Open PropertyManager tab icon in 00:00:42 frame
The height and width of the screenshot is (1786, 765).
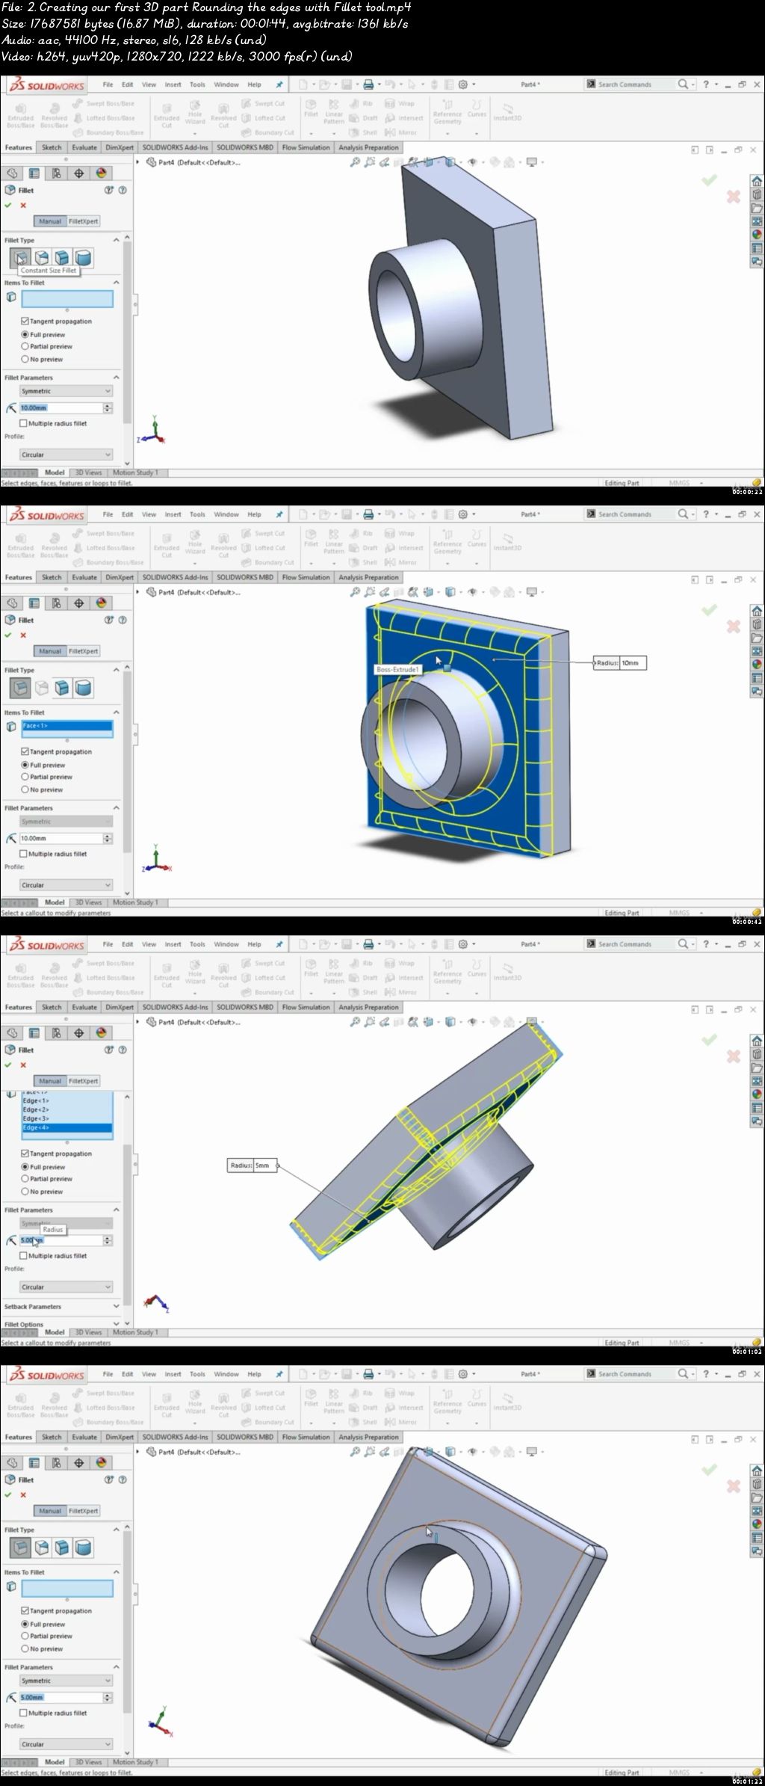coord(34,603)
